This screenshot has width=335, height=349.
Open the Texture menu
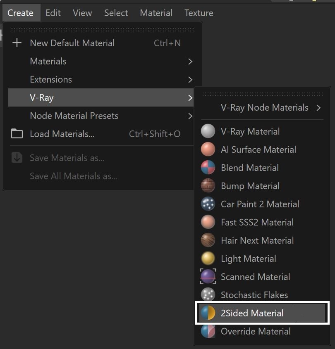tap(199, 13)
